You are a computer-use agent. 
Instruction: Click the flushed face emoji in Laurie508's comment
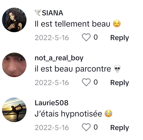[108, 113]
